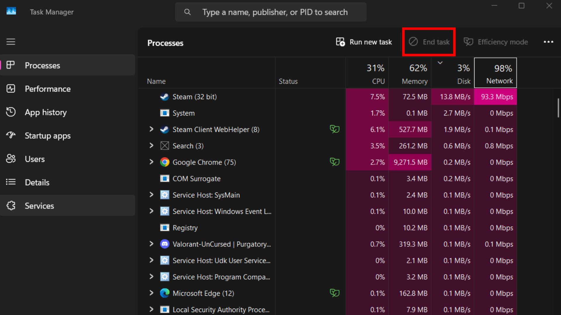Click the End task button
The image size is (561, 315).
click(x=429, y=42)
